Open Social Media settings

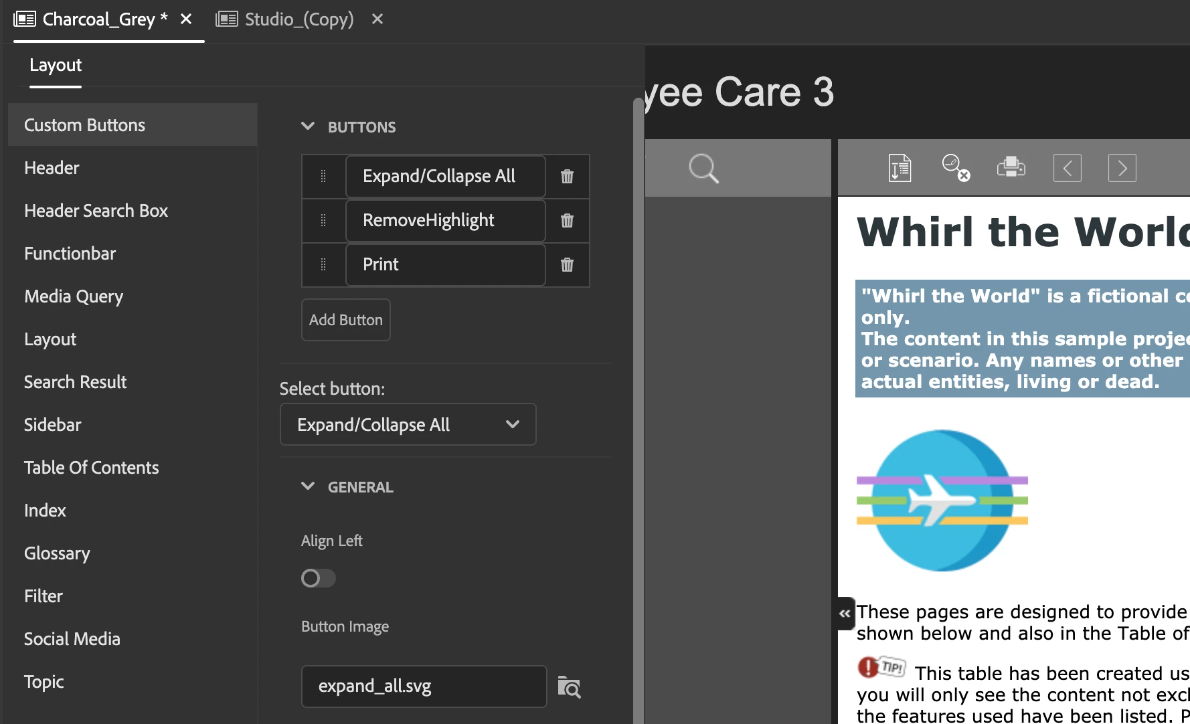[133, 639]
